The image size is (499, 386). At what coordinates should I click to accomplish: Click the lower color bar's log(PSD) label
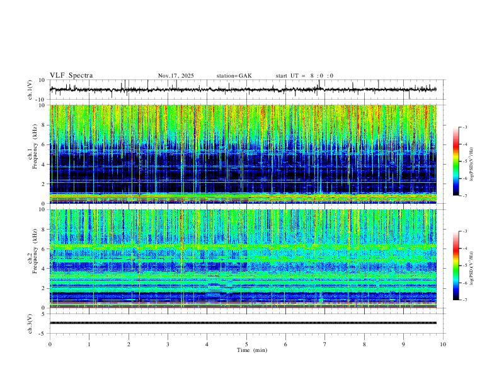point(472,268)
